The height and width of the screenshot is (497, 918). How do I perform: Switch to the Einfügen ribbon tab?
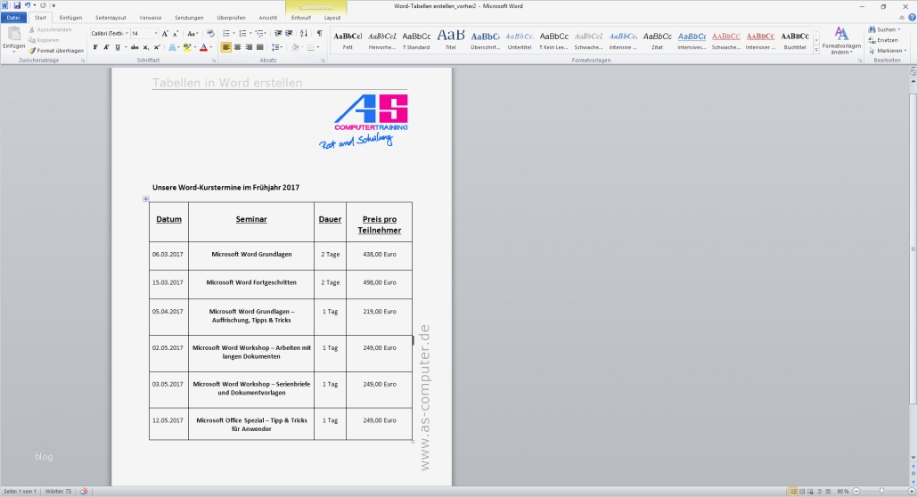70,18
